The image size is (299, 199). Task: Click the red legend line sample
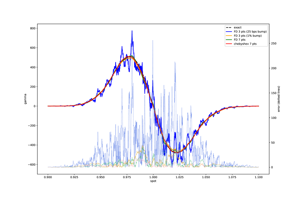click(x=229, y=44)
